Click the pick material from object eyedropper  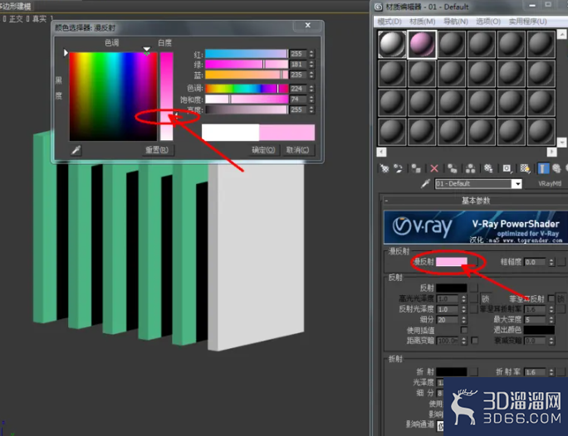[x=425, y=184]
